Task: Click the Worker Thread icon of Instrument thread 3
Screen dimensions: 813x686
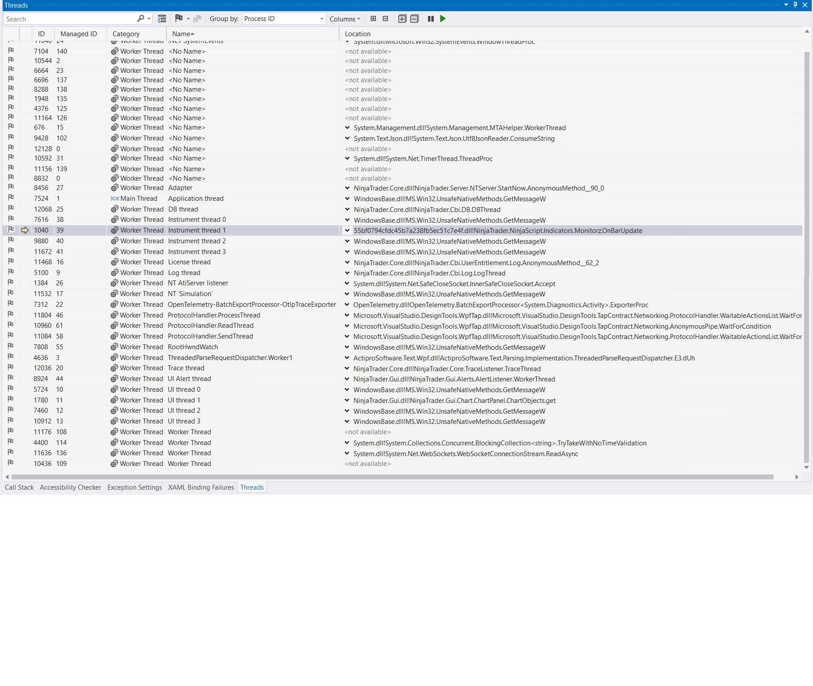Action: pos(115,252)
